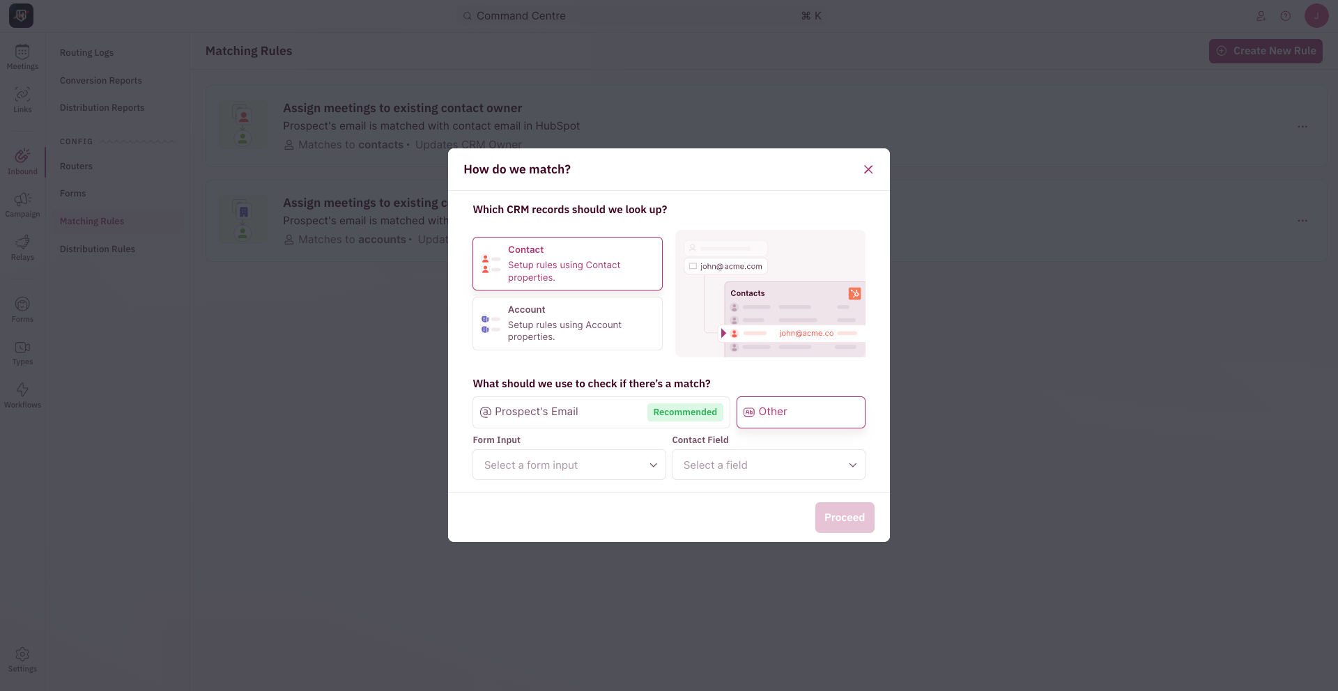Open the Meetings sidebar icon
The image size is (1338, 691).
(22, 57)
